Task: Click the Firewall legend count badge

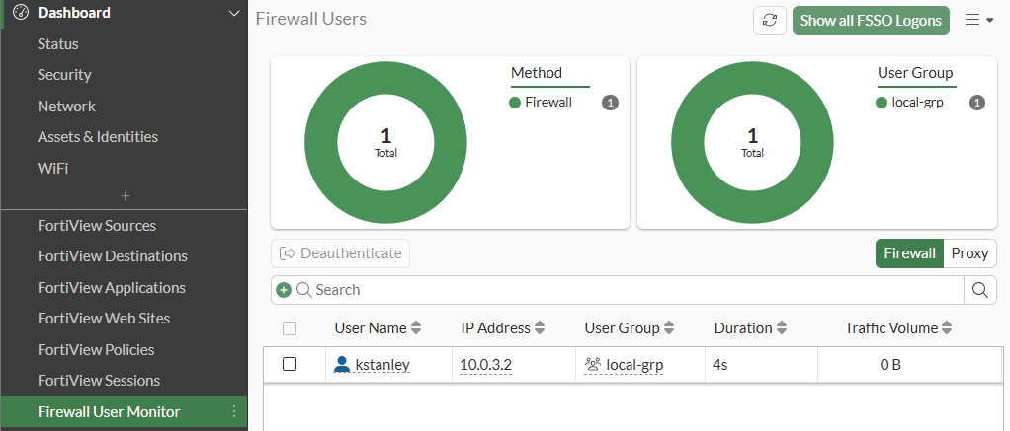Action: click(610, 103)
